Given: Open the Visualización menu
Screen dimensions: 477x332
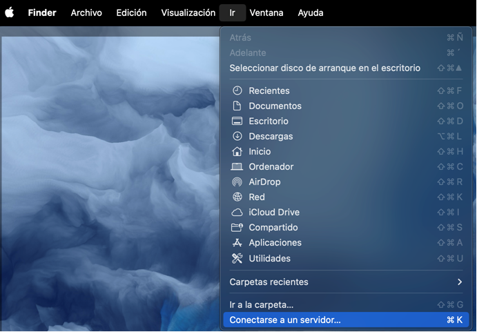Looking at the screenshot, I should point(188,13).
